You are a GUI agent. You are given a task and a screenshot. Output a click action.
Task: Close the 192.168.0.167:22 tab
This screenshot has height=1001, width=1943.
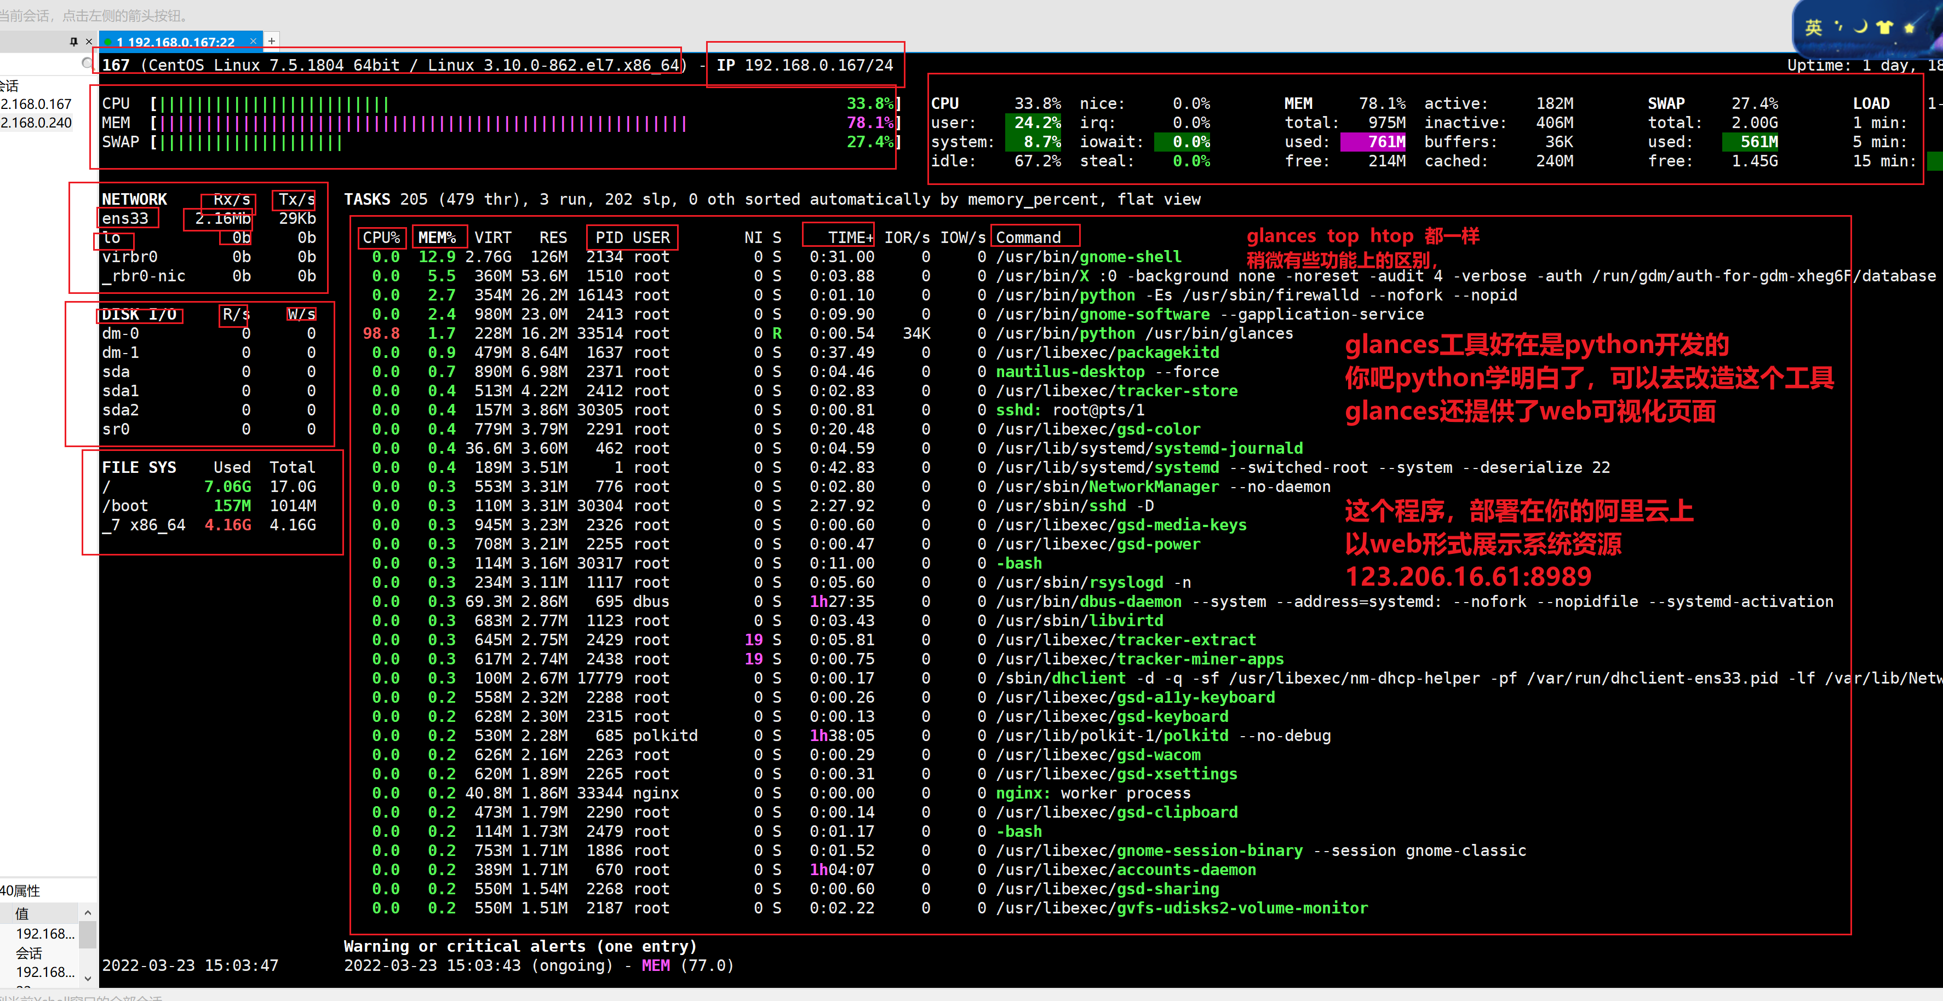pos(254,40)
